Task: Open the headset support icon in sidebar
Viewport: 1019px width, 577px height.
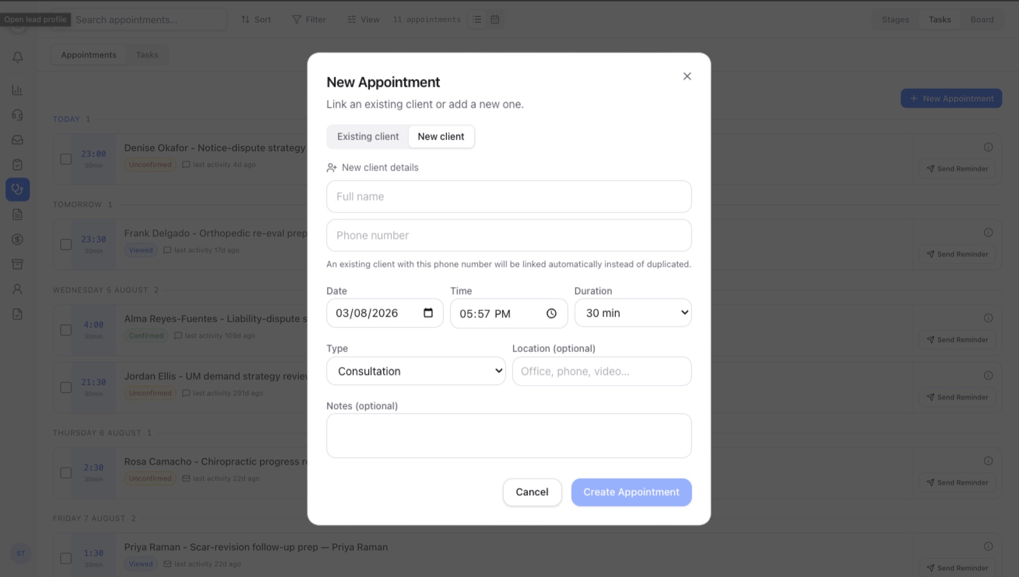Action: [17, 115]
